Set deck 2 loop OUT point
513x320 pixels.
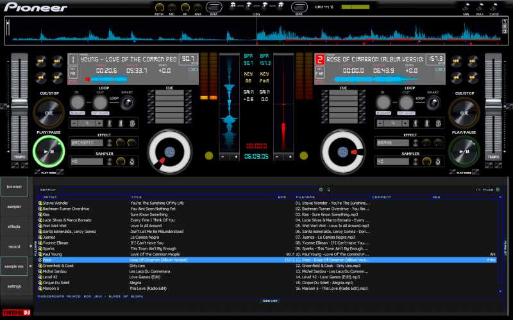point(406,102)
